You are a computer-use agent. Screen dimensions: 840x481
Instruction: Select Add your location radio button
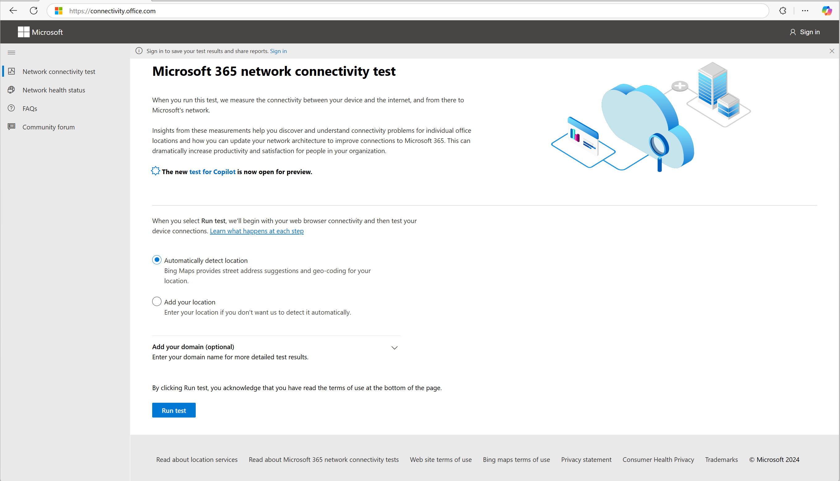(156, 301)
